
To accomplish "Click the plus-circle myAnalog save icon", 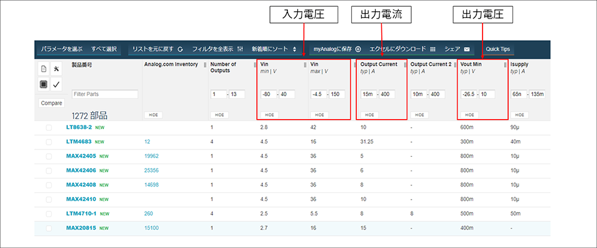I will click(358, 50).
